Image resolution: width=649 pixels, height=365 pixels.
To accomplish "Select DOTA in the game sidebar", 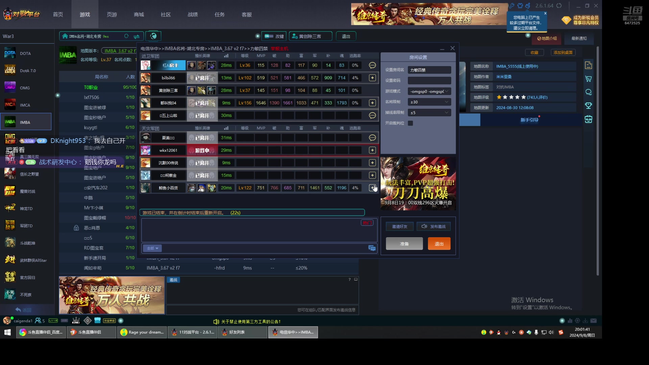I will point(26,53).
